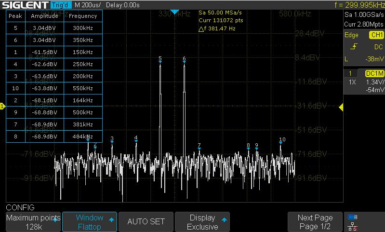Open the Window Flattop selection
The width and height of the screenshot is (385, 232).
pos(90,222)
